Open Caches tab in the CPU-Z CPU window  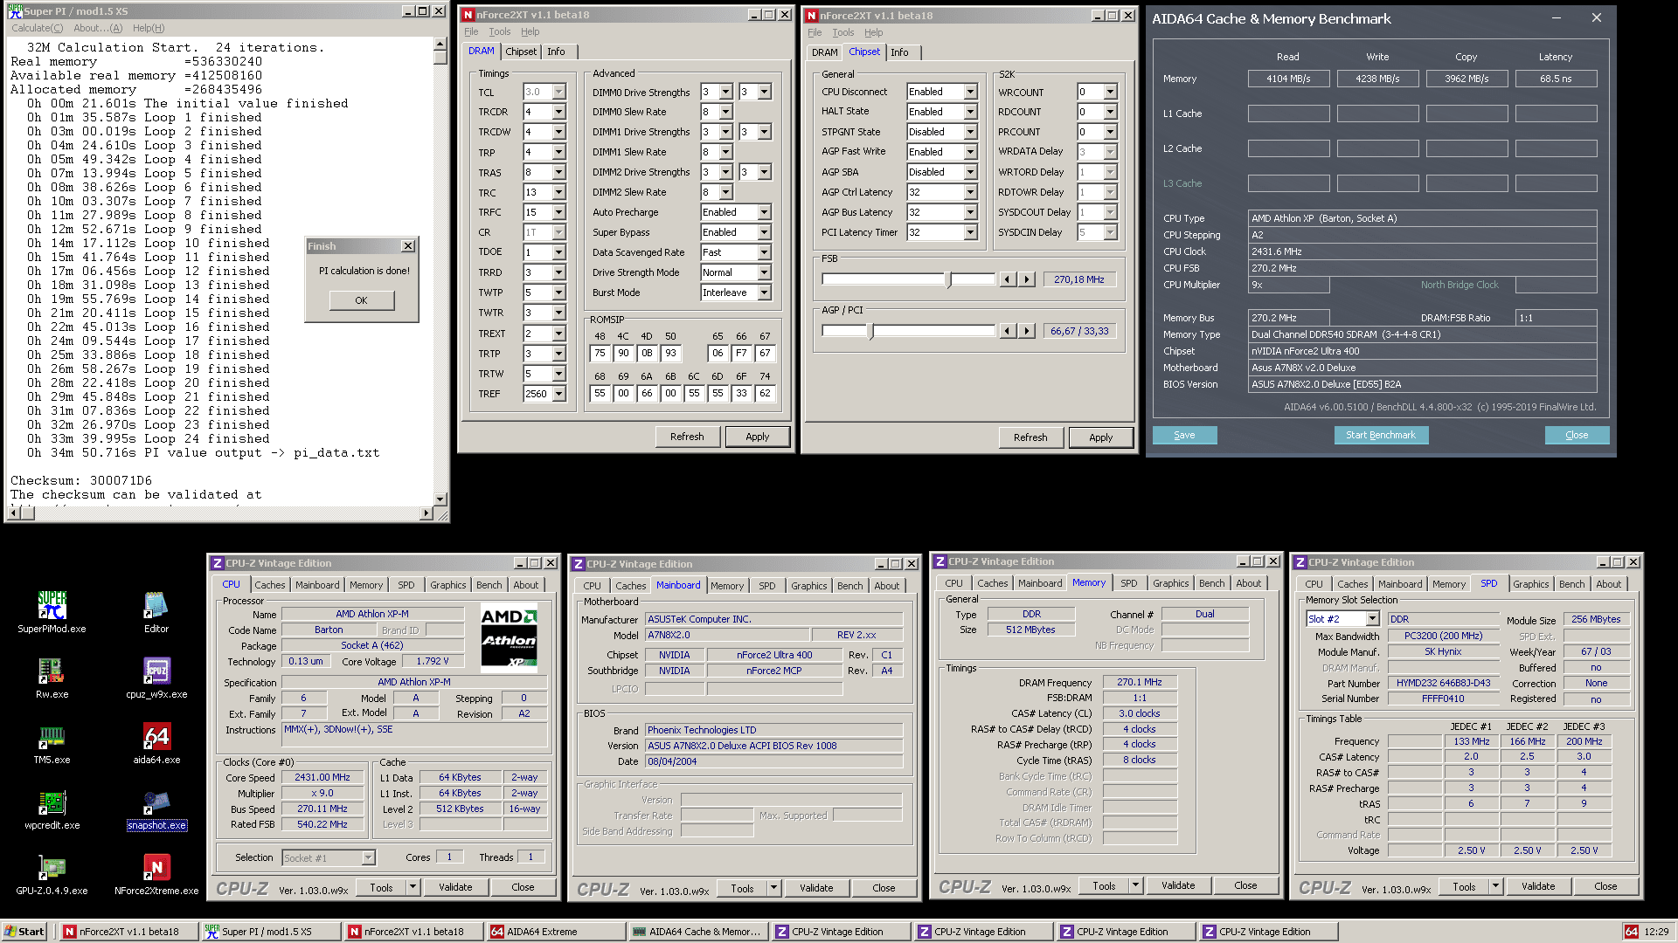click(270, 585)
